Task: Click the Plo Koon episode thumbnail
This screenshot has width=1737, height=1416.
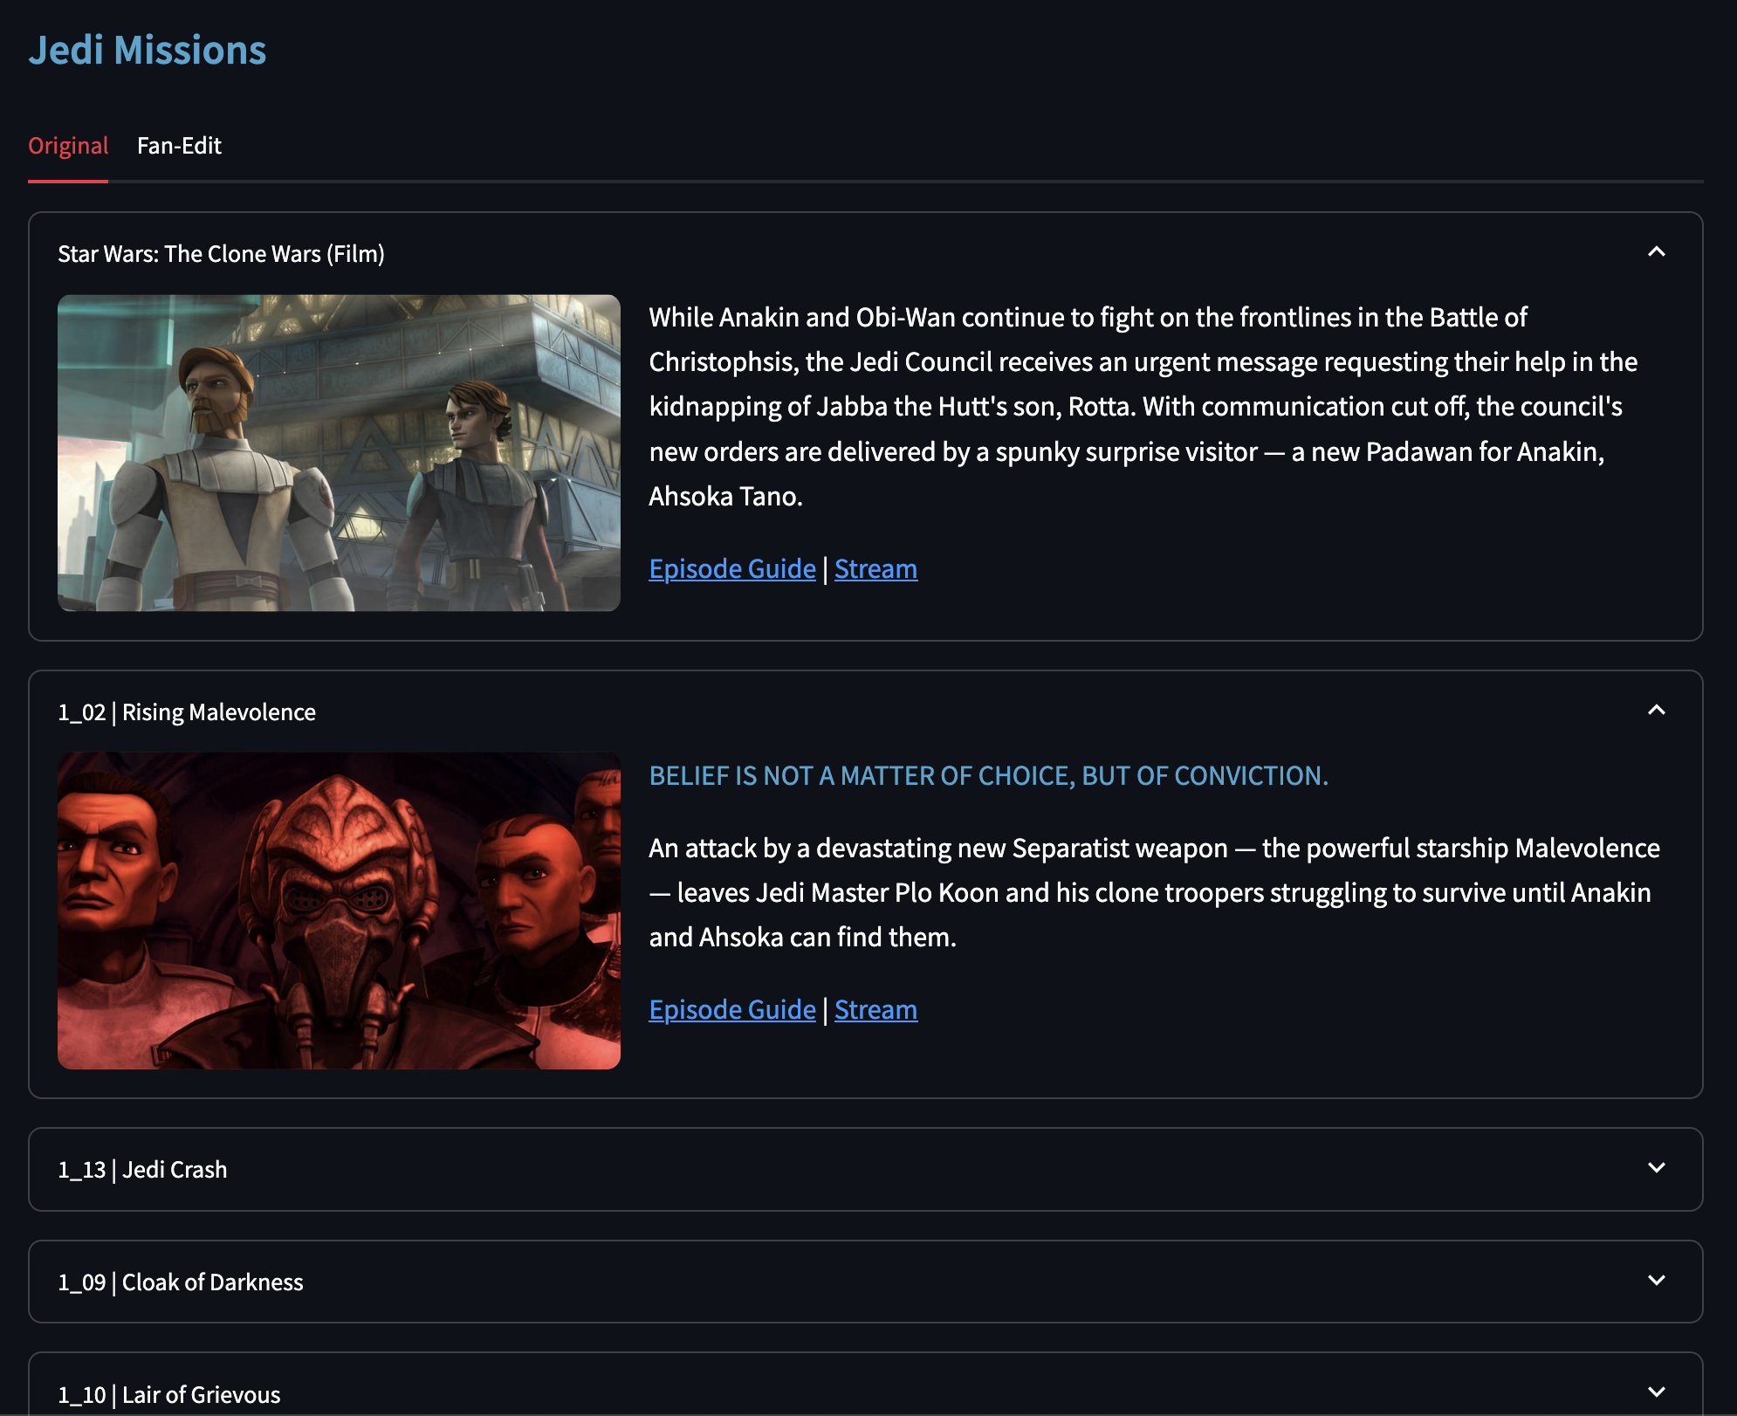Action: pos(339,911)
